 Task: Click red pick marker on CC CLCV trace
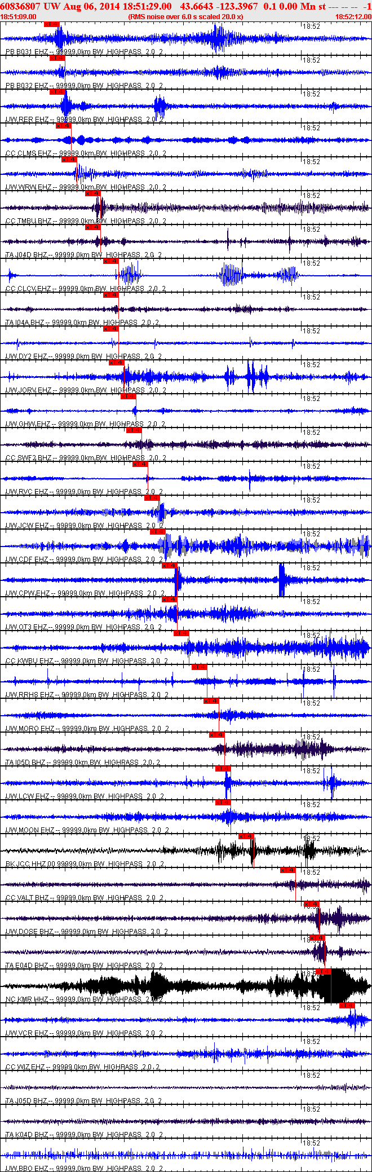(110, 261)
